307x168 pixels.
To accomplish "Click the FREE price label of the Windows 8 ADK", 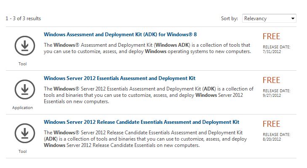I will 271,36.
